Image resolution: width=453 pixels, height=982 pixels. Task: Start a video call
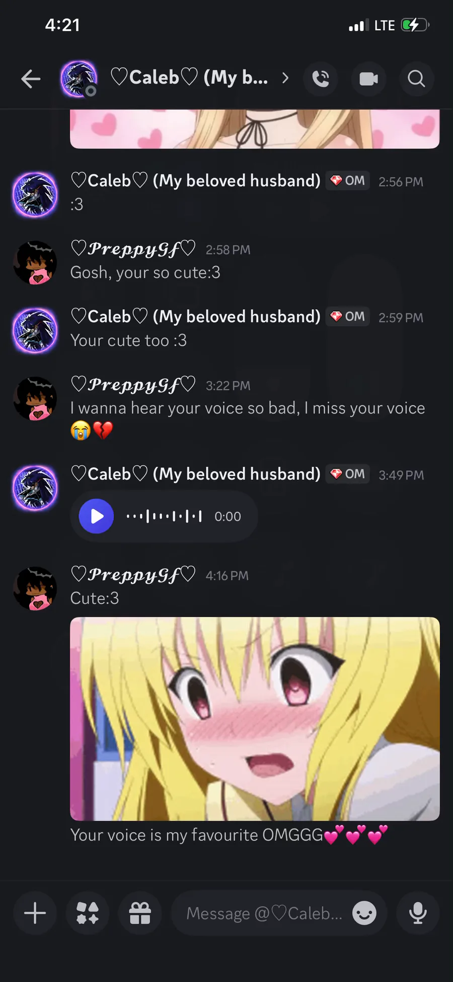click(x=369, y=79)
